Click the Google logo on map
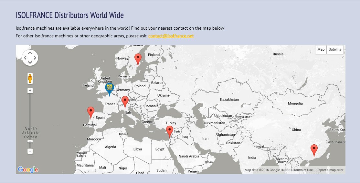Screen dimensions: 360x183 pyautogui.click(x=28, y=169)
